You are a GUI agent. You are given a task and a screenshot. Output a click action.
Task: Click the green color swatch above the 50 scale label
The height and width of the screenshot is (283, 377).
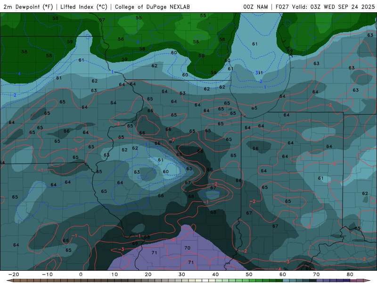coord(252,281)
